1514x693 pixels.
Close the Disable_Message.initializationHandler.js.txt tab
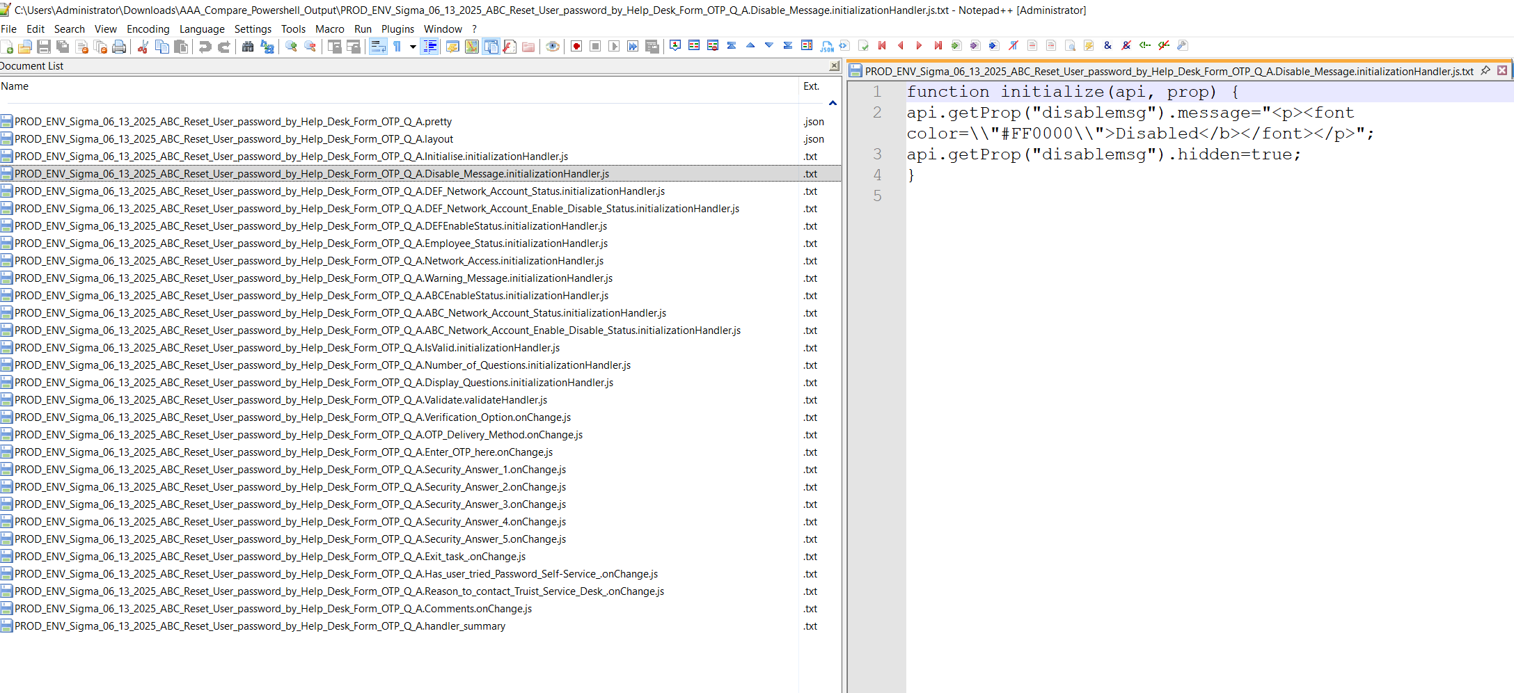point(1501,70)
